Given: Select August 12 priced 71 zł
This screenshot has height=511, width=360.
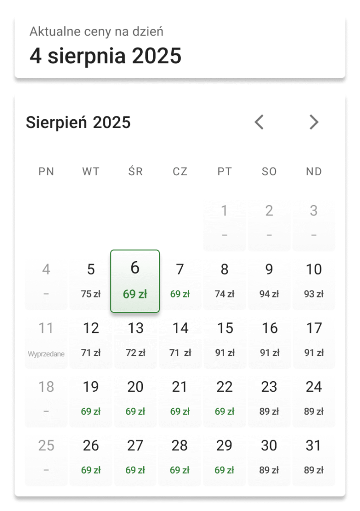Looking at the screenshot, I should tap(91, 340).
